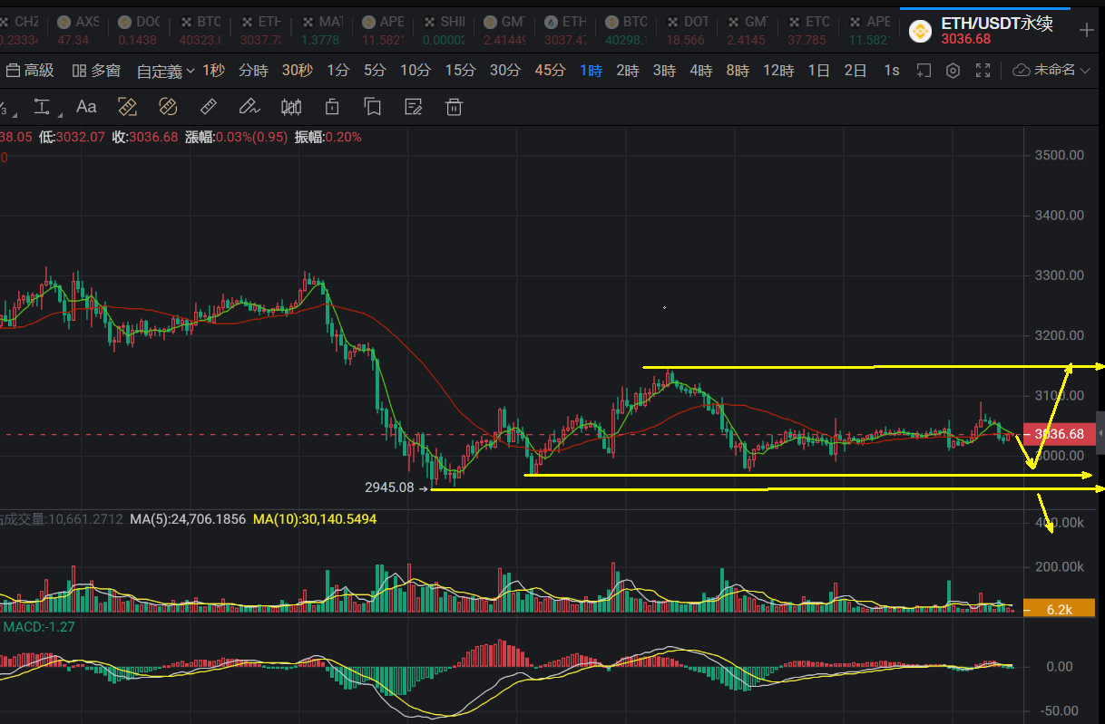Click the trash can delete drawings icon
The height and width of the screenshot is (724, 1105).
(x=455, y=107)
